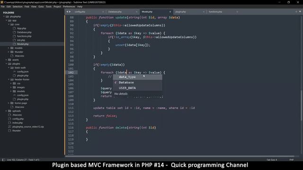
Task: Open the Edit menu
Action: pyautogui.click(x=9, y=7)
